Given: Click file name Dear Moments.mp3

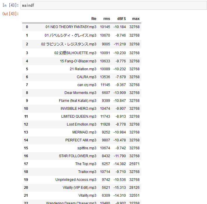Looking at the screenshot, I should 80,93.
